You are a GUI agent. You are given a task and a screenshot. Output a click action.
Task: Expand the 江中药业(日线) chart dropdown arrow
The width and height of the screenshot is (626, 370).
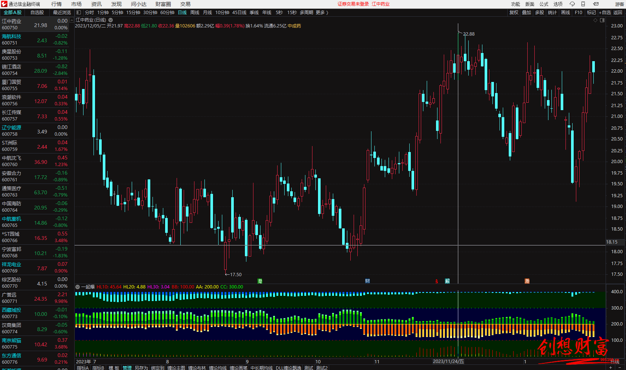111,20
